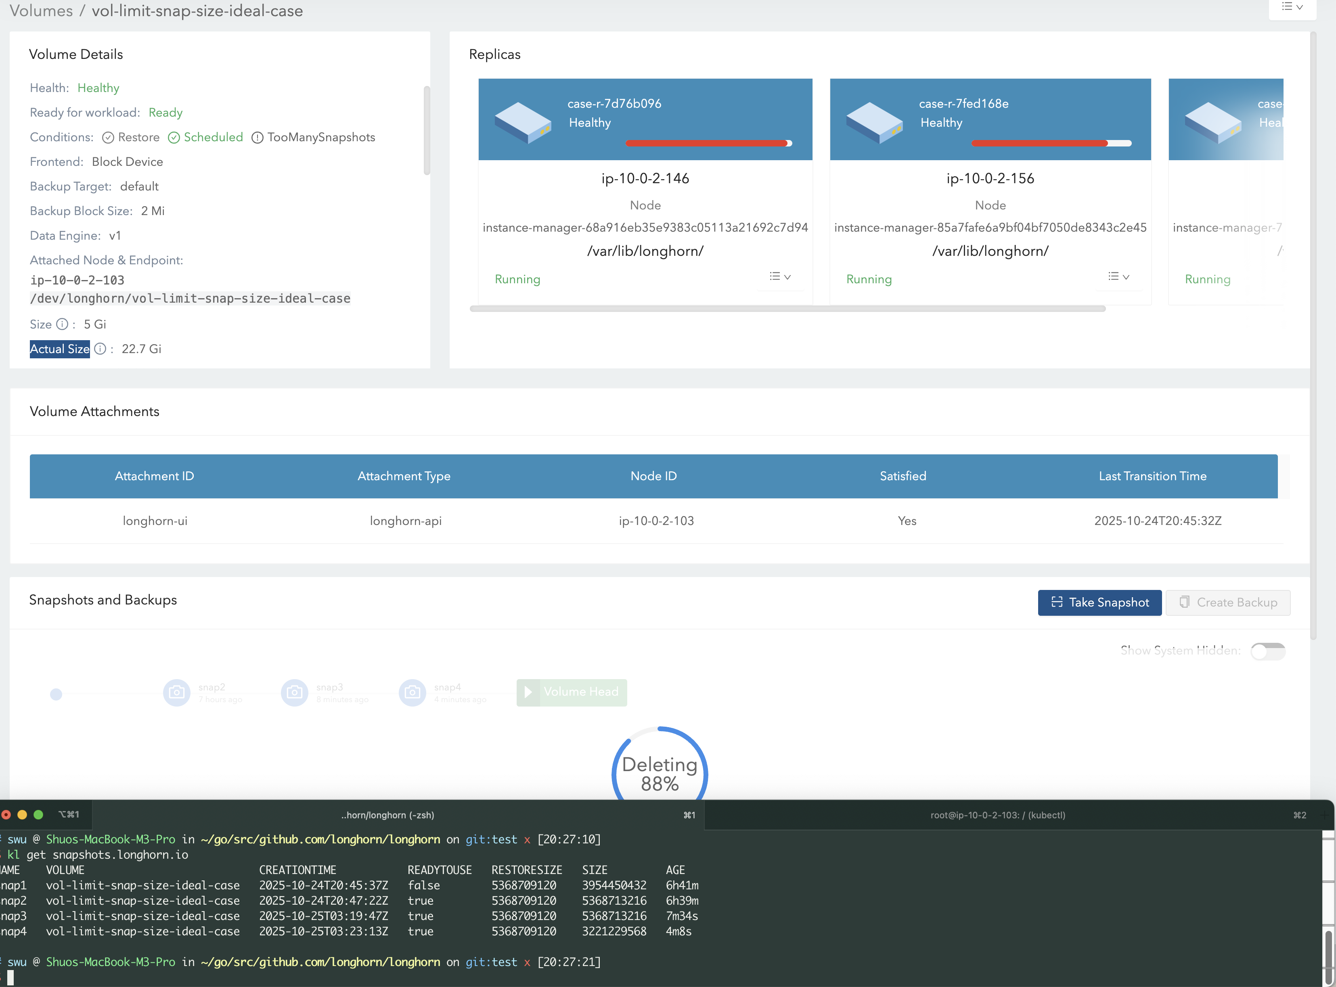1336x987 pixels.
Task: Click the Volume Head play marker
Action: pyautogui.click(x=528, y=692)
